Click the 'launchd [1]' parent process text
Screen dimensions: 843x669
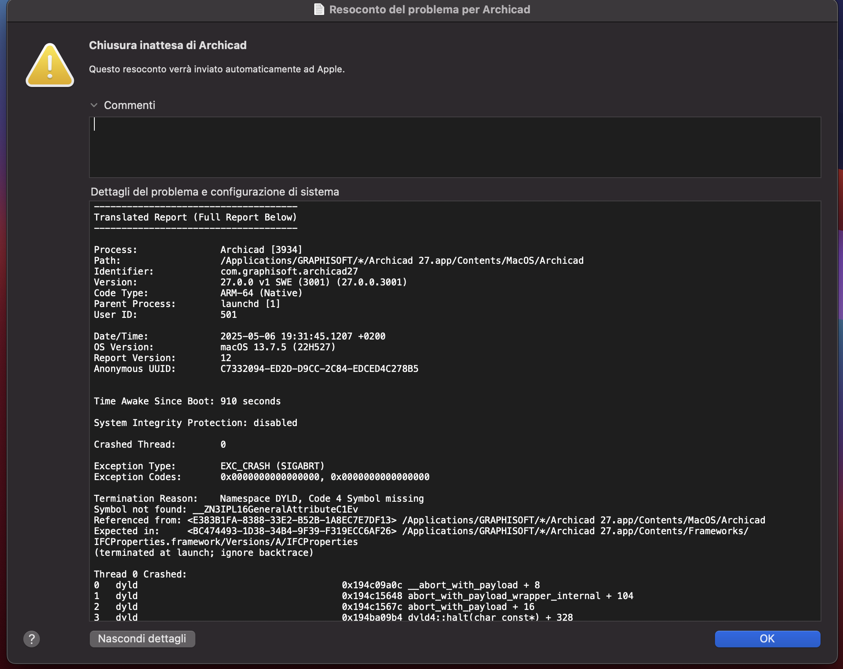(250, 304)
